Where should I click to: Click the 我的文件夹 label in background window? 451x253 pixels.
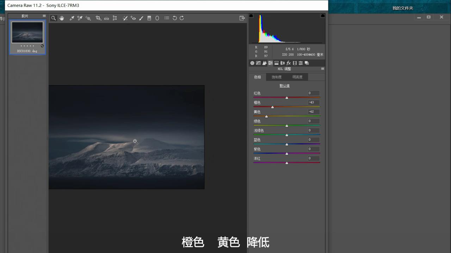pos(403,8)
